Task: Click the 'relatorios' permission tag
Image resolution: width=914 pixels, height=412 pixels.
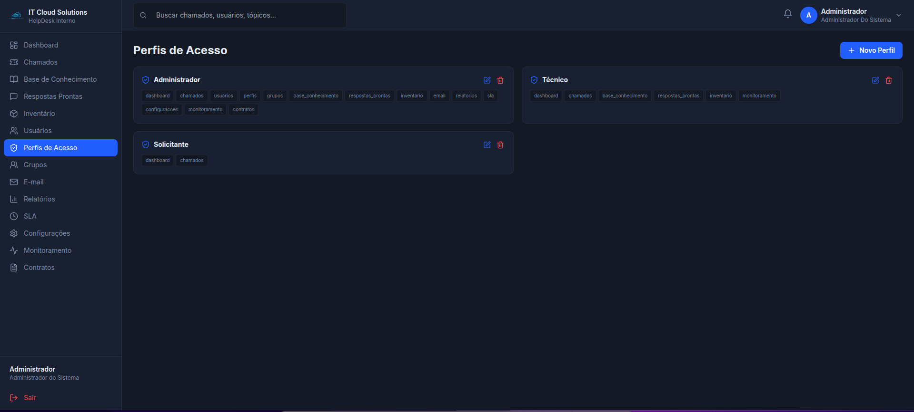Action: [x=466, y=96]
